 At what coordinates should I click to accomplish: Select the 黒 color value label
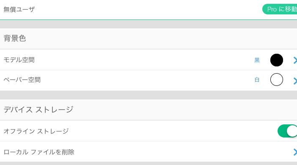pos(257,60)
